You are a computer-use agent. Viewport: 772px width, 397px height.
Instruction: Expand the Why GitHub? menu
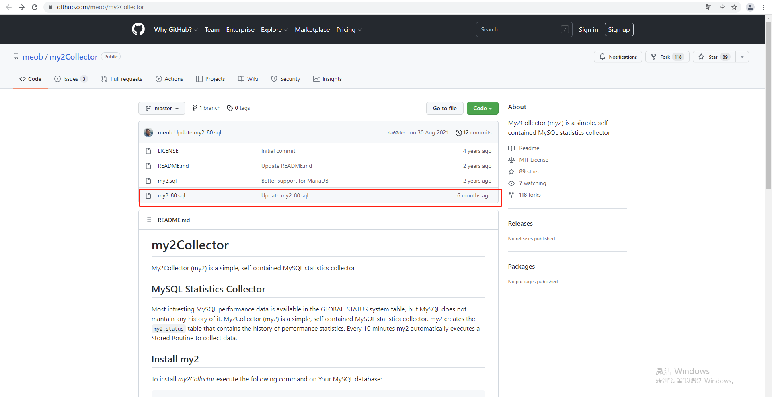176,29
